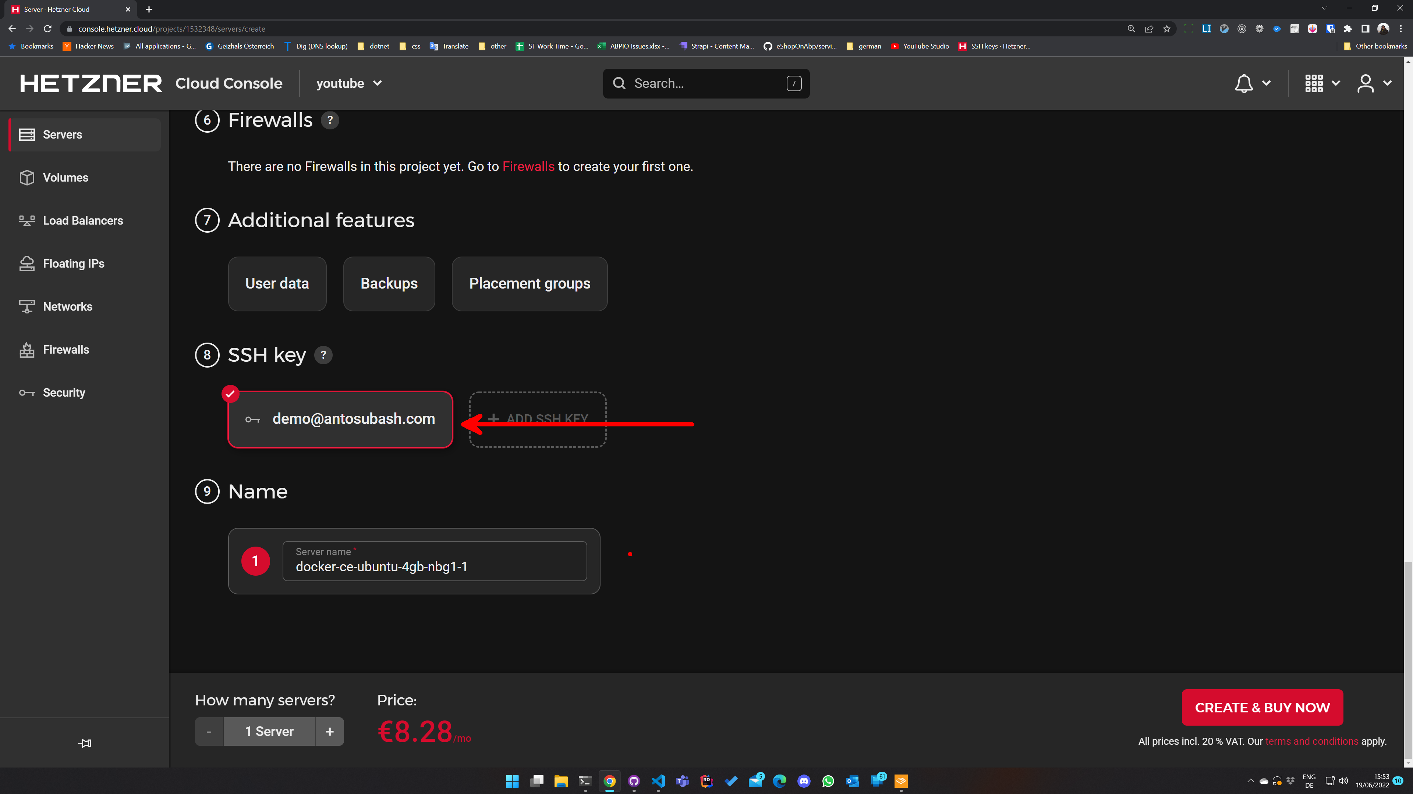Screen dimensions: 1413x794
Task: Click the Firewalls help question mark icon
Action: pos(330,120)
